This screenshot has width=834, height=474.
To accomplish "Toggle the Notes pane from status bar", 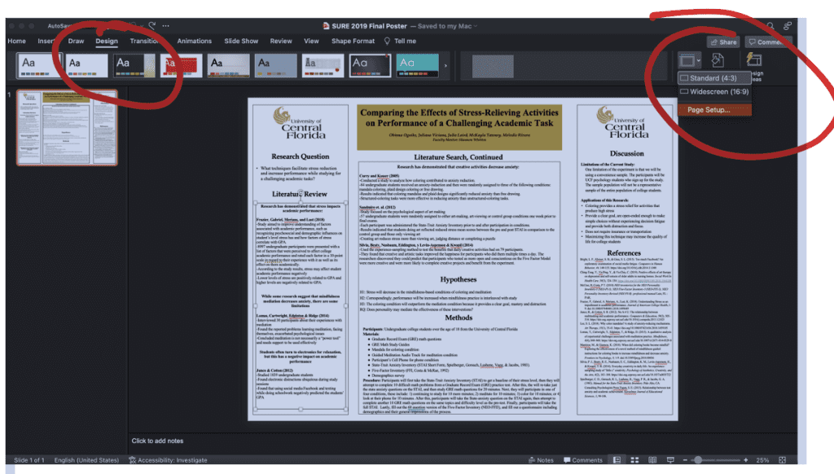I will [541, 460].
